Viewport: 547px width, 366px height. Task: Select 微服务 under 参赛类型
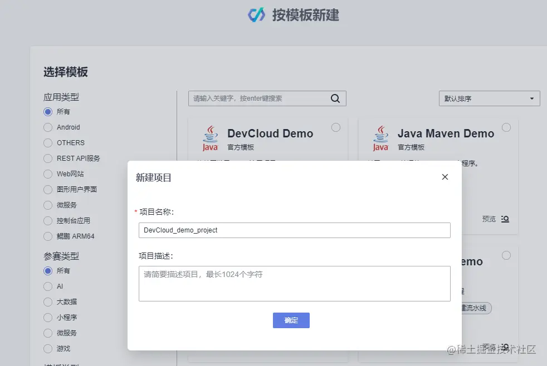48,333
